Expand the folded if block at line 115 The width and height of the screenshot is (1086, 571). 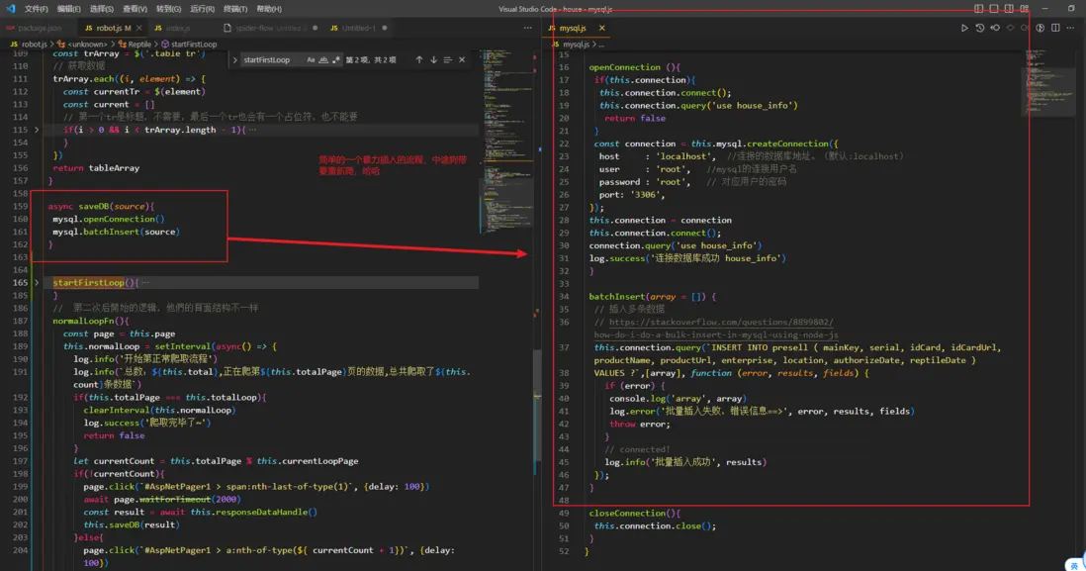click(37, 130)
